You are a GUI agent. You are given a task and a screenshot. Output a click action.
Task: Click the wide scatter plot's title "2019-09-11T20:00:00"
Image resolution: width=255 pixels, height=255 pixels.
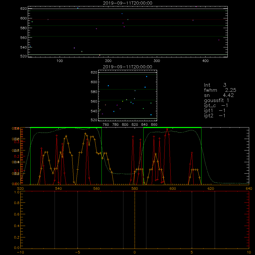pos(128,3)
